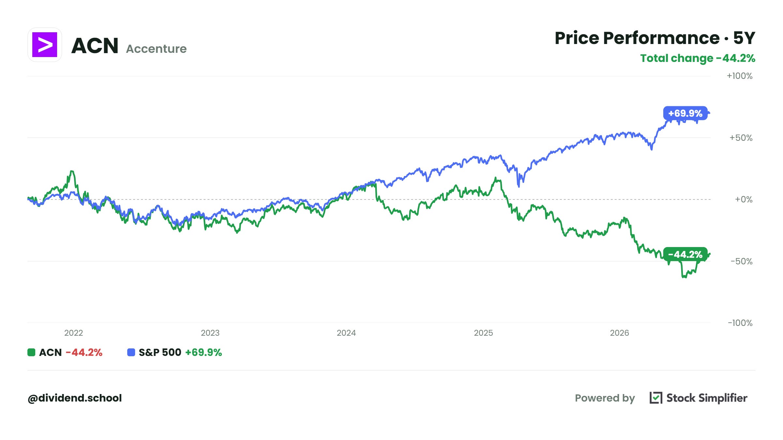This screenshot has height=440, width=783.
Task: Click the 2026 x-axis year label
Action: click(x=619, y=333)
